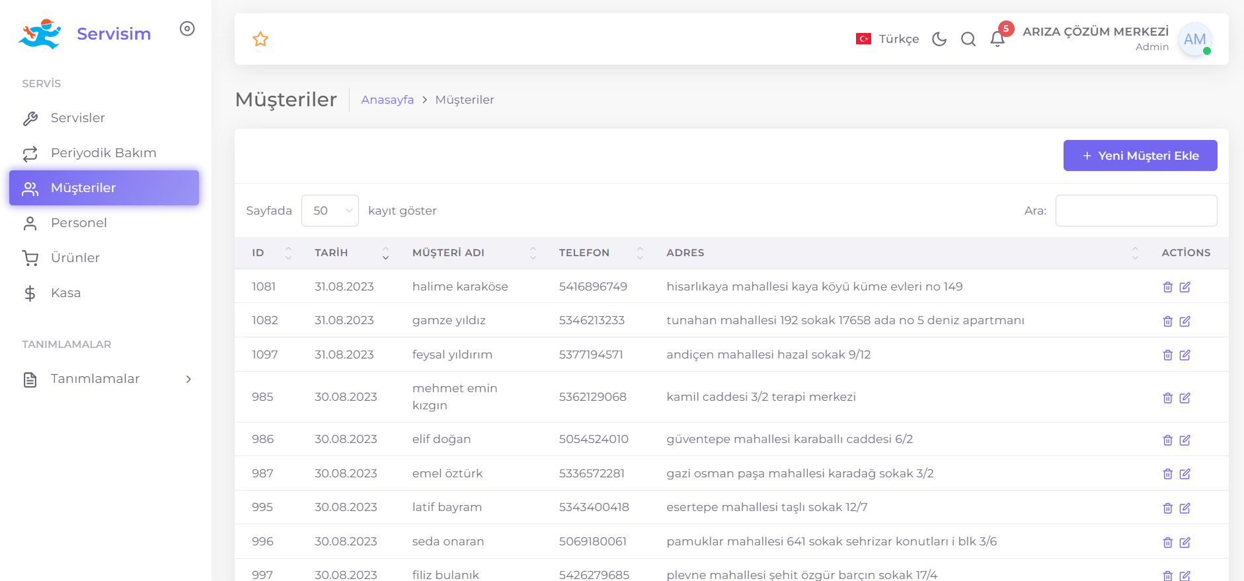This screenshot has height=581, width=1244.
Task: Edit customer seda onaran
Action: [x=1185, y=543]
